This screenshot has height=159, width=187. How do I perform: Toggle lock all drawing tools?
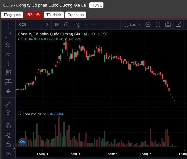8,144
